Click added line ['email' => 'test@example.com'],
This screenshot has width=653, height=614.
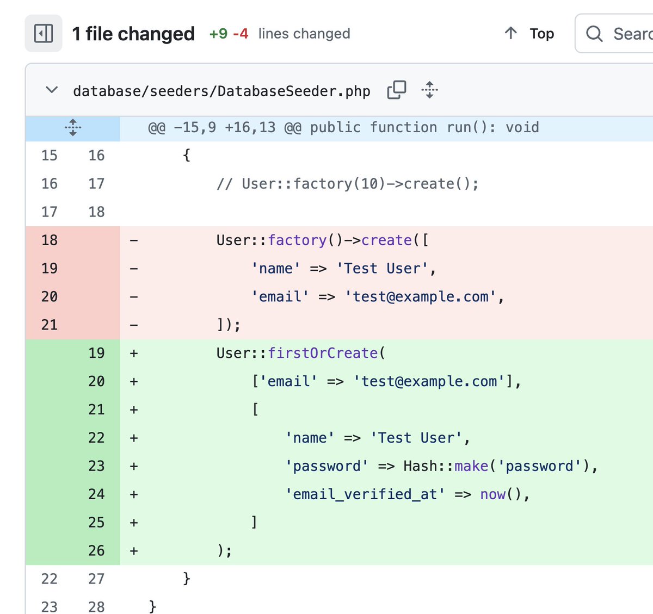(x=386, y=381)
